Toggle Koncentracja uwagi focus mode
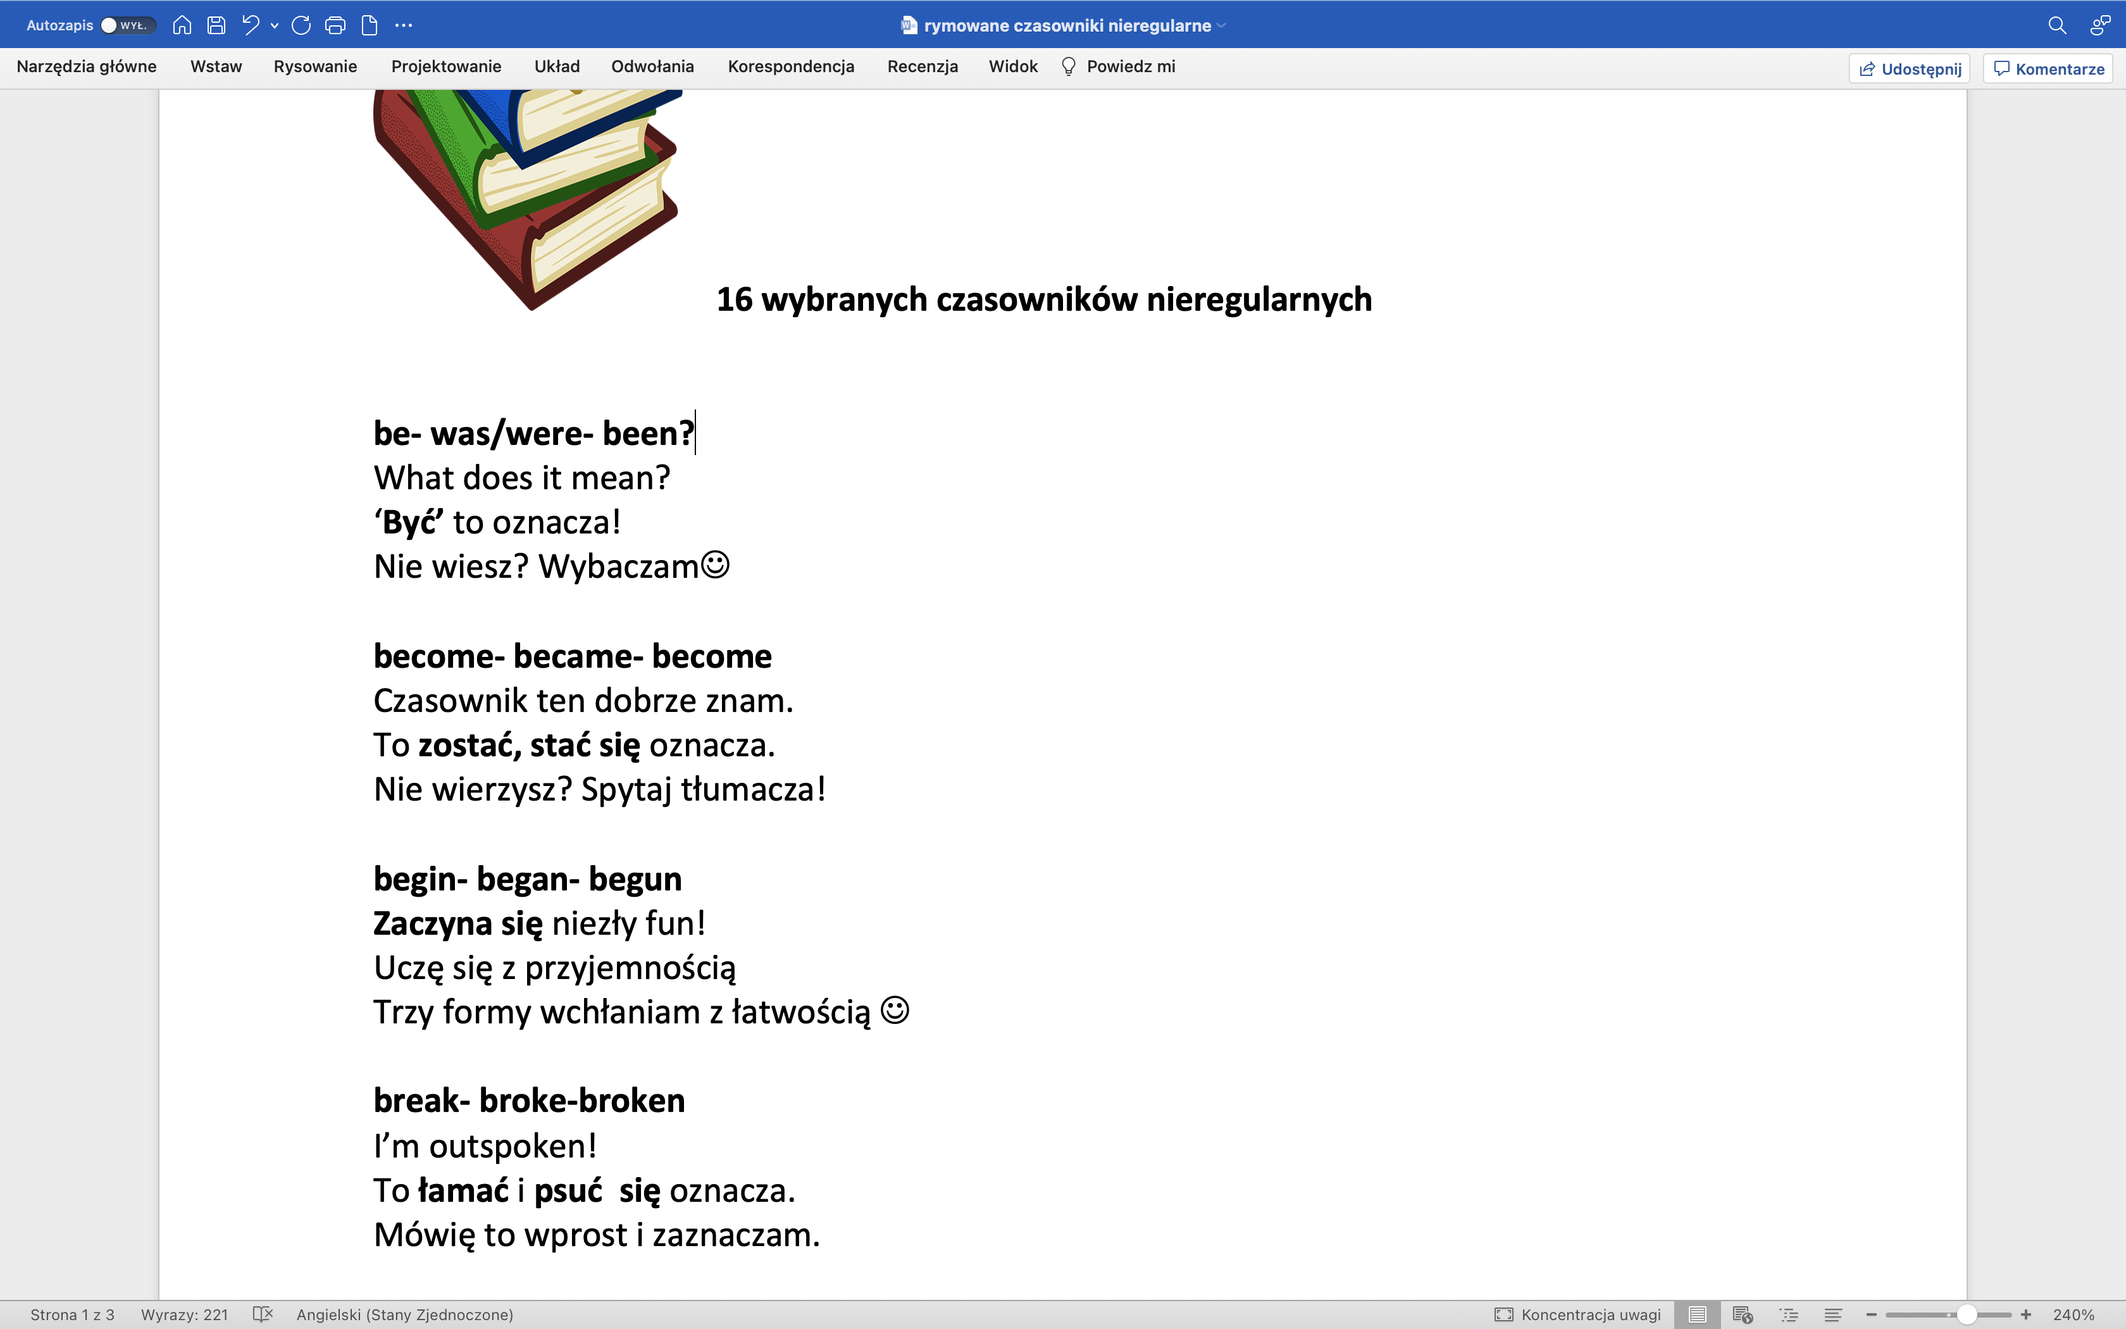 1578,1314
